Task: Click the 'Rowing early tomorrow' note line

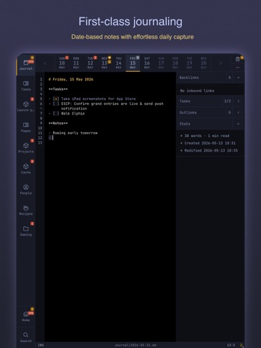Action: tap(75, 133)
